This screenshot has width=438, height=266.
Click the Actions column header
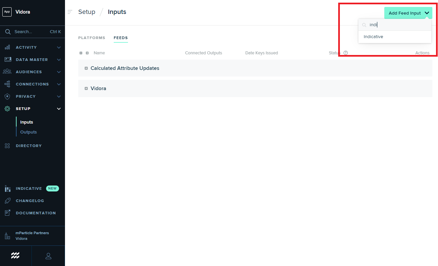(x=422, y=53)
